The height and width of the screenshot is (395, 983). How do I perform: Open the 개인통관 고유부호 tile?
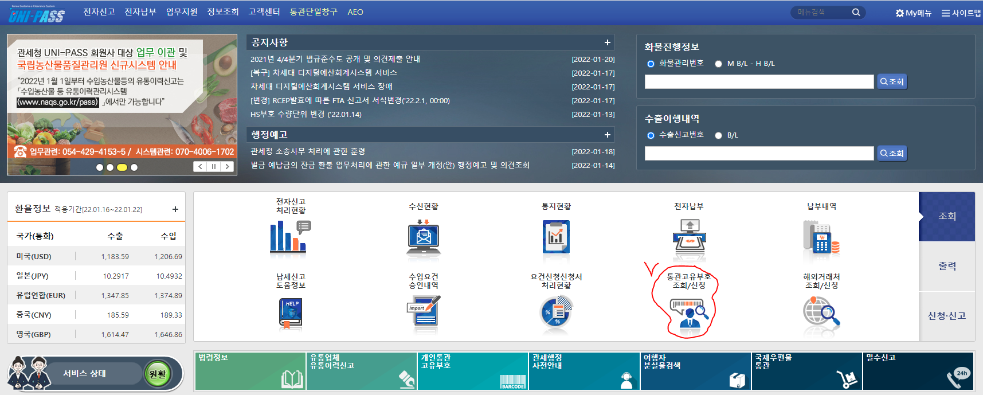[473, 371]
